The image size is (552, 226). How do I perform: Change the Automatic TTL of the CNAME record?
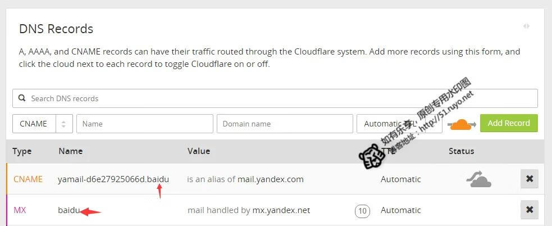tap(400, 179)
